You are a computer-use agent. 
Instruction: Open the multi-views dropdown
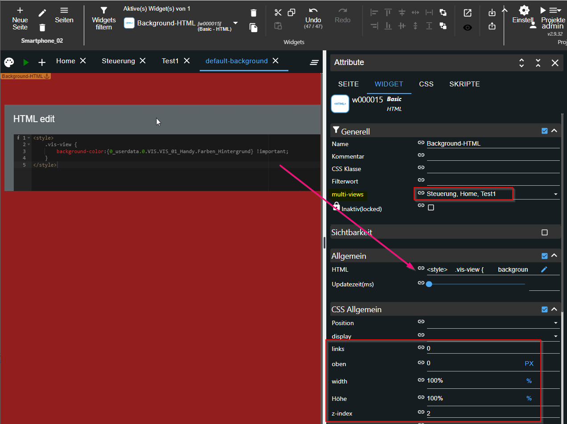(x=555, y=194)
